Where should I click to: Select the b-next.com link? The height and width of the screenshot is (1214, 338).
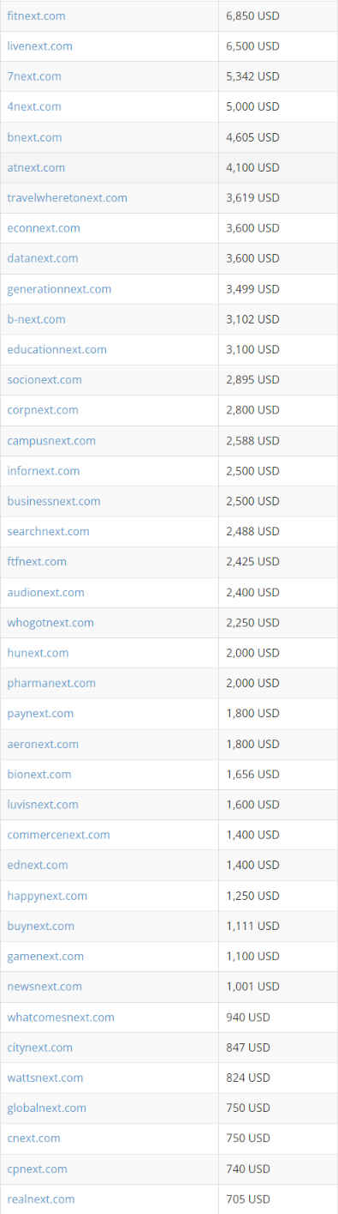pos(36,319)
